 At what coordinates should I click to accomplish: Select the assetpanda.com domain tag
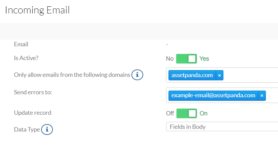[192, 75]
